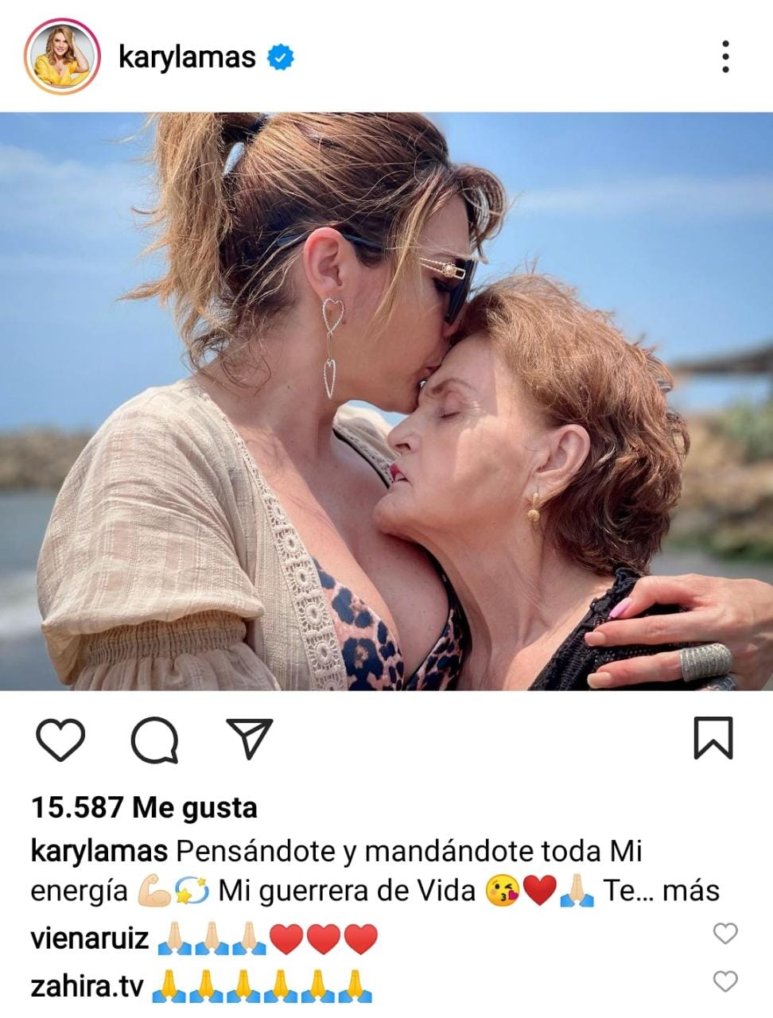Image resolution: width=773 pixels, height=1018 pixels.
Task: Open karylamas username in the header
Action: point(187,57)
